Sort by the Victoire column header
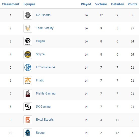139x138 pixels. (101, 4)
